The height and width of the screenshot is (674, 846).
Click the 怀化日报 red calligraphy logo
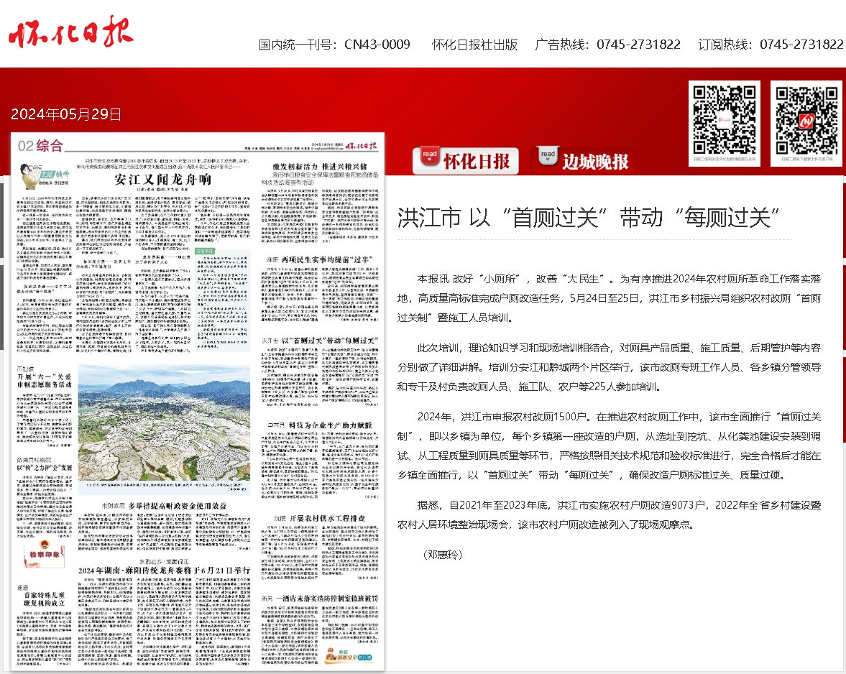coord(70,32)
